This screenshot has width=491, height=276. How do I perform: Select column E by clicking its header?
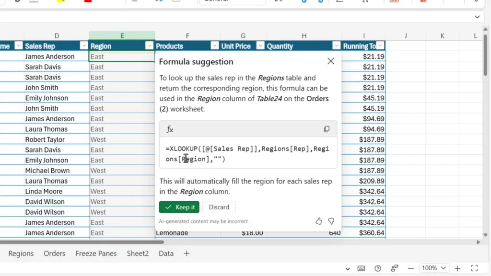click(122, 35)
